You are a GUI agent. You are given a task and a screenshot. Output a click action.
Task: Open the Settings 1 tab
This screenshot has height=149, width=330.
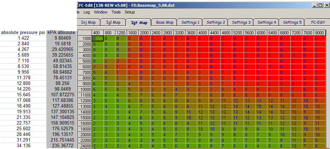190,22
